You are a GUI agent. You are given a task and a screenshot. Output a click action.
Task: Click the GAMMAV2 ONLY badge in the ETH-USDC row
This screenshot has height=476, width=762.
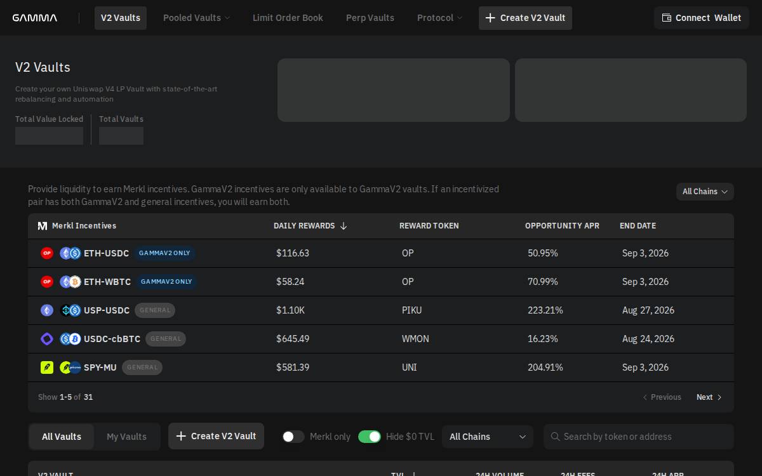[164, 253]
